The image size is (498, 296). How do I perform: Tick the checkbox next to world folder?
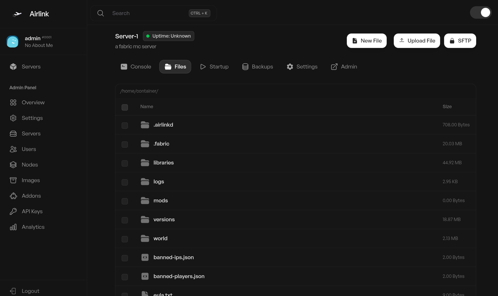[x=125, y=239]
